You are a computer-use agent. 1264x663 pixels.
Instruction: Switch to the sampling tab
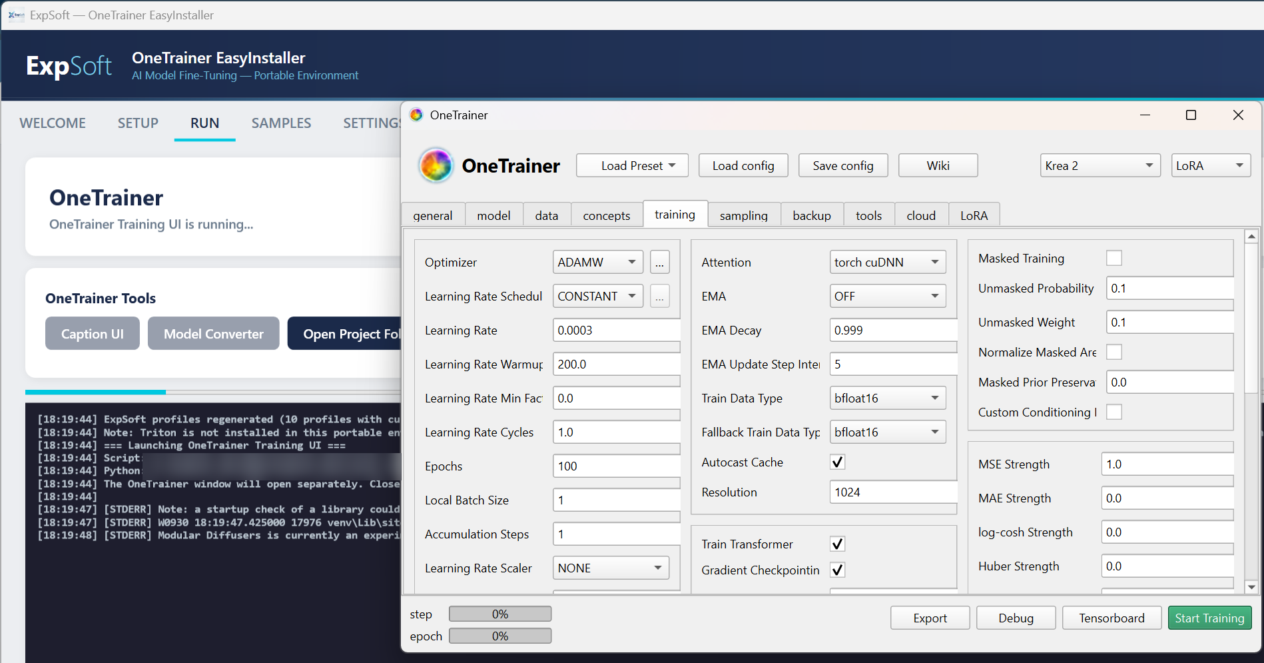tap(744, 215)
